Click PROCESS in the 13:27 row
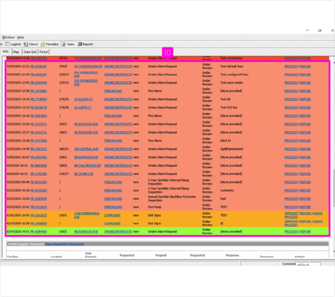Image resolution: width=335 pixels, height=297 pixels. (x=291, y=132)
